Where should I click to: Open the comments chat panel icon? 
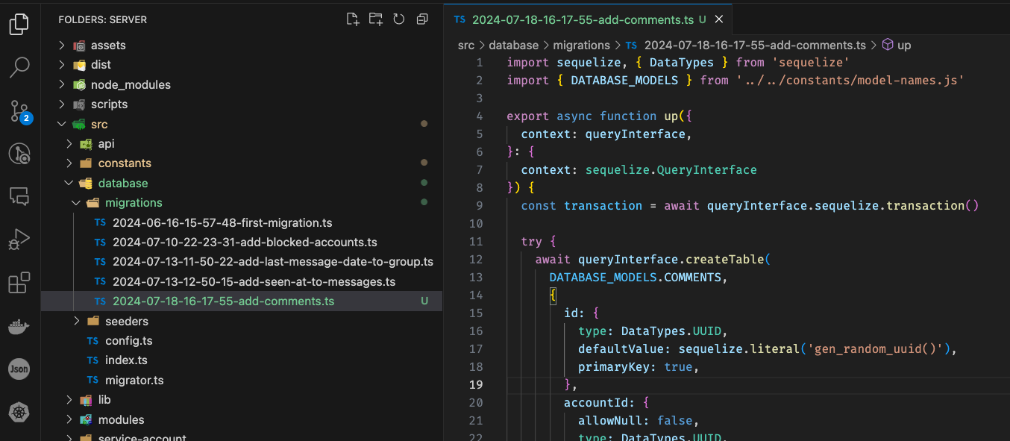click(19, 197)
